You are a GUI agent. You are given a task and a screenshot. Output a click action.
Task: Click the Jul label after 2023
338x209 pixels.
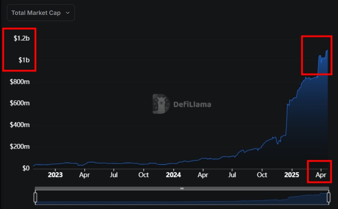(x=114, y=175)
